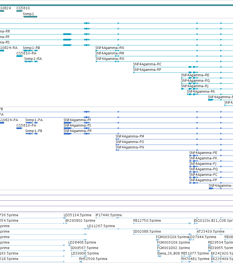The image size is (233, 263).
Task: Click the Elena_26_B08 feature label
Action: pyautogui.click(x=168, y=253)
